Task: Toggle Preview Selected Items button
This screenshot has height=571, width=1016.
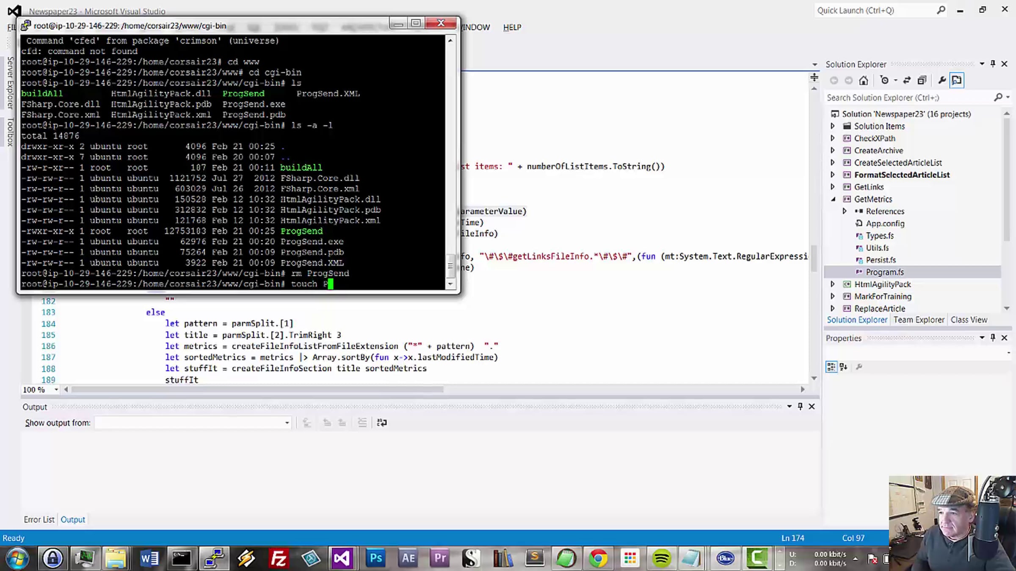Action: (957, 80)
